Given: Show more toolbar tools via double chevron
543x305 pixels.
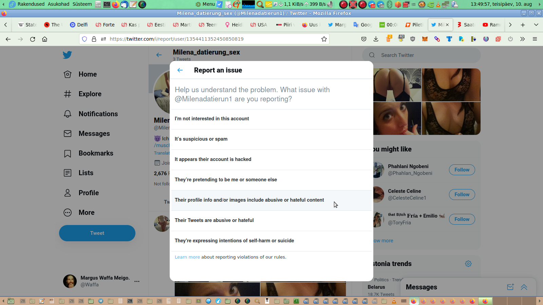Looking at the screenshot, I should point(523,39).
